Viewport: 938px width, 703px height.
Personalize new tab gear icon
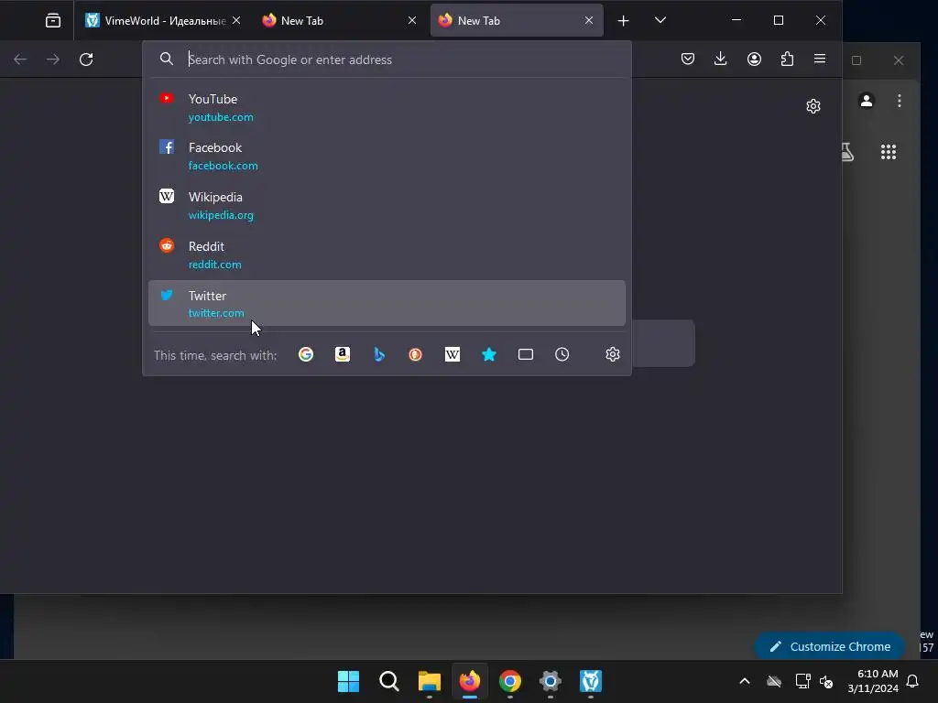(813, 106)
